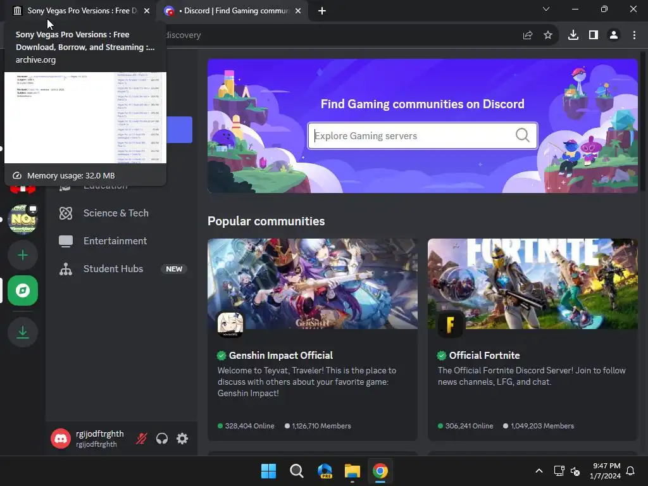Click archive.org in tab hover card
Viewport: 648px width, 486px height.
coord(35,60)
